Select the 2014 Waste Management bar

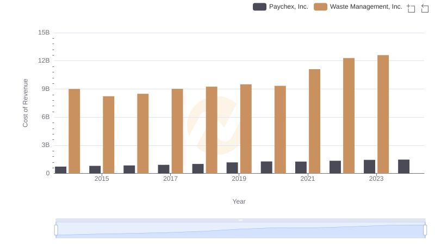74,131
